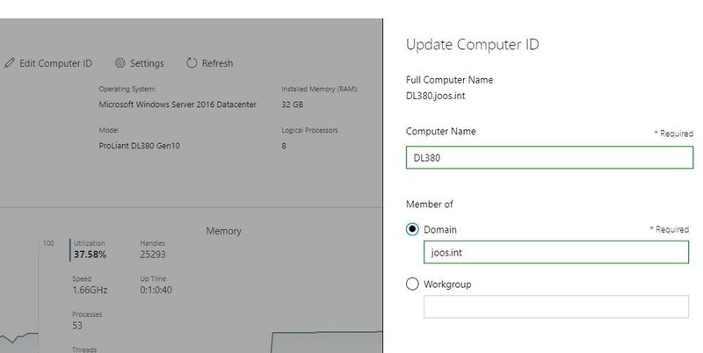Click the Memory chart heading
The width and height of the screenshot is (703, 353).
224,231
